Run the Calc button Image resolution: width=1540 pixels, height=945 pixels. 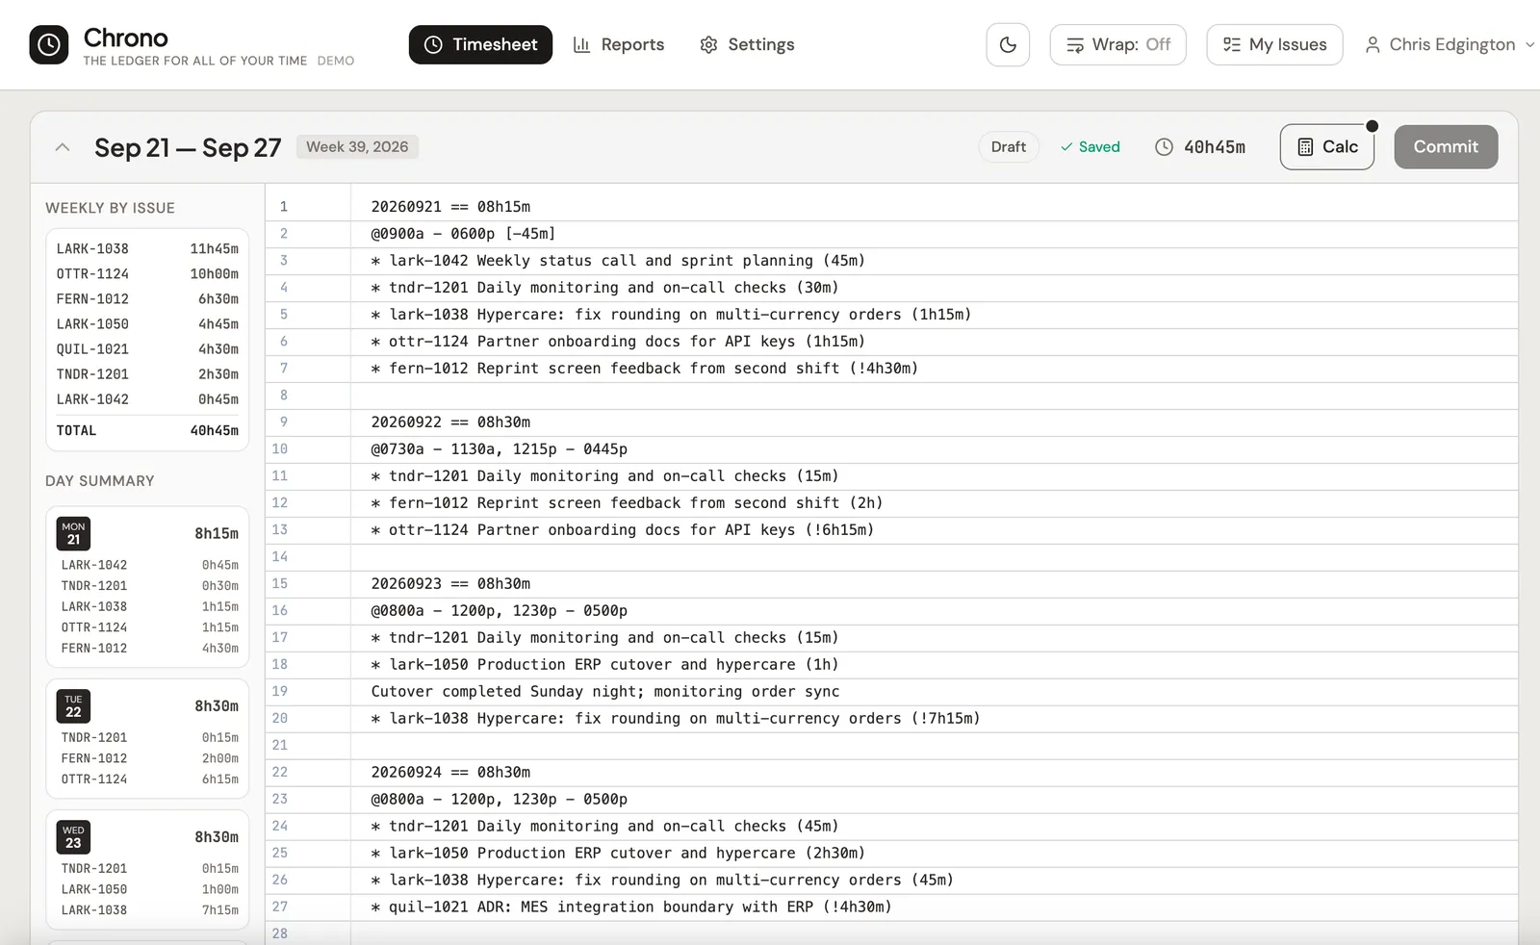click(x=1327, y=146)
